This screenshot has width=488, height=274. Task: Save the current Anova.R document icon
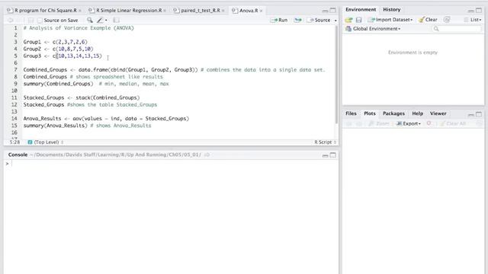[30, 21]
